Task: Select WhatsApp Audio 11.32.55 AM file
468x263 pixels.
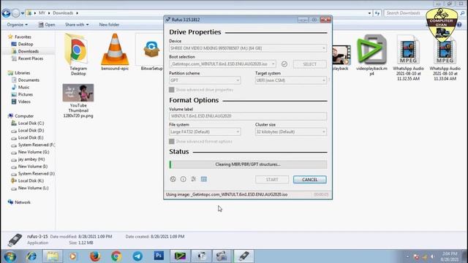Action: [408, 57]
